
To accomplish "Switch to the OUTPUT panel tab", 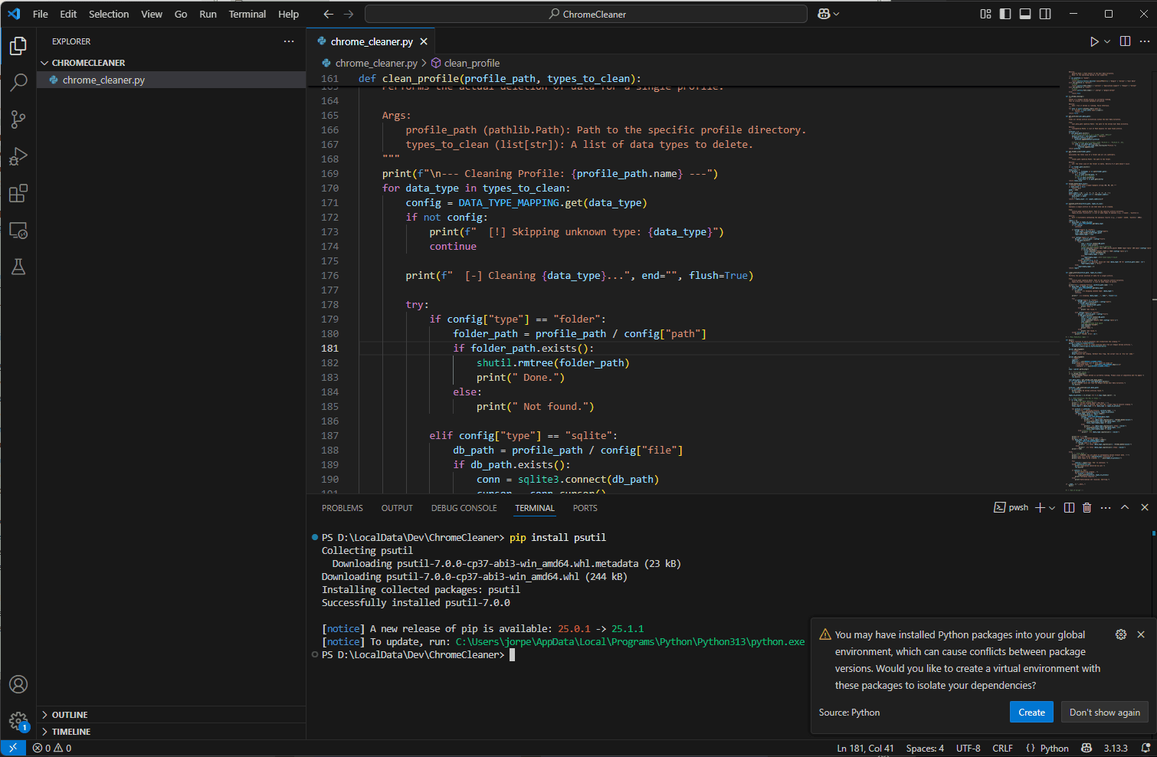I will pos(397,507).
